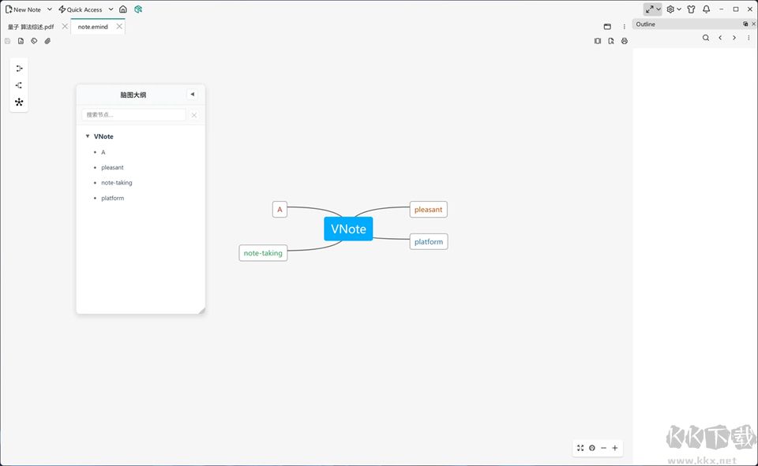758x466 pixels.
Task: Clear the node search field
Action: [194, 115]
